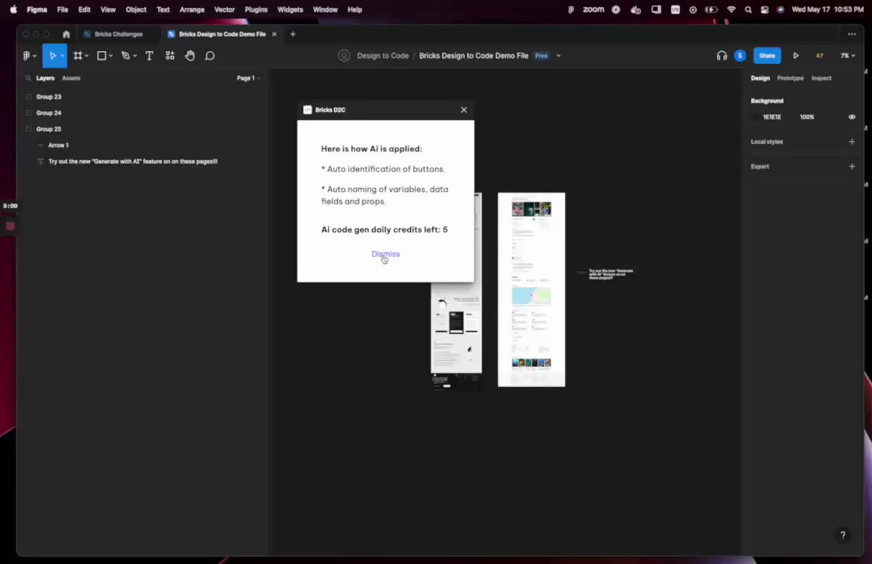Screen dimensions: 872x564
Task: Click the headphones audio icon
Action: point(721,56)
